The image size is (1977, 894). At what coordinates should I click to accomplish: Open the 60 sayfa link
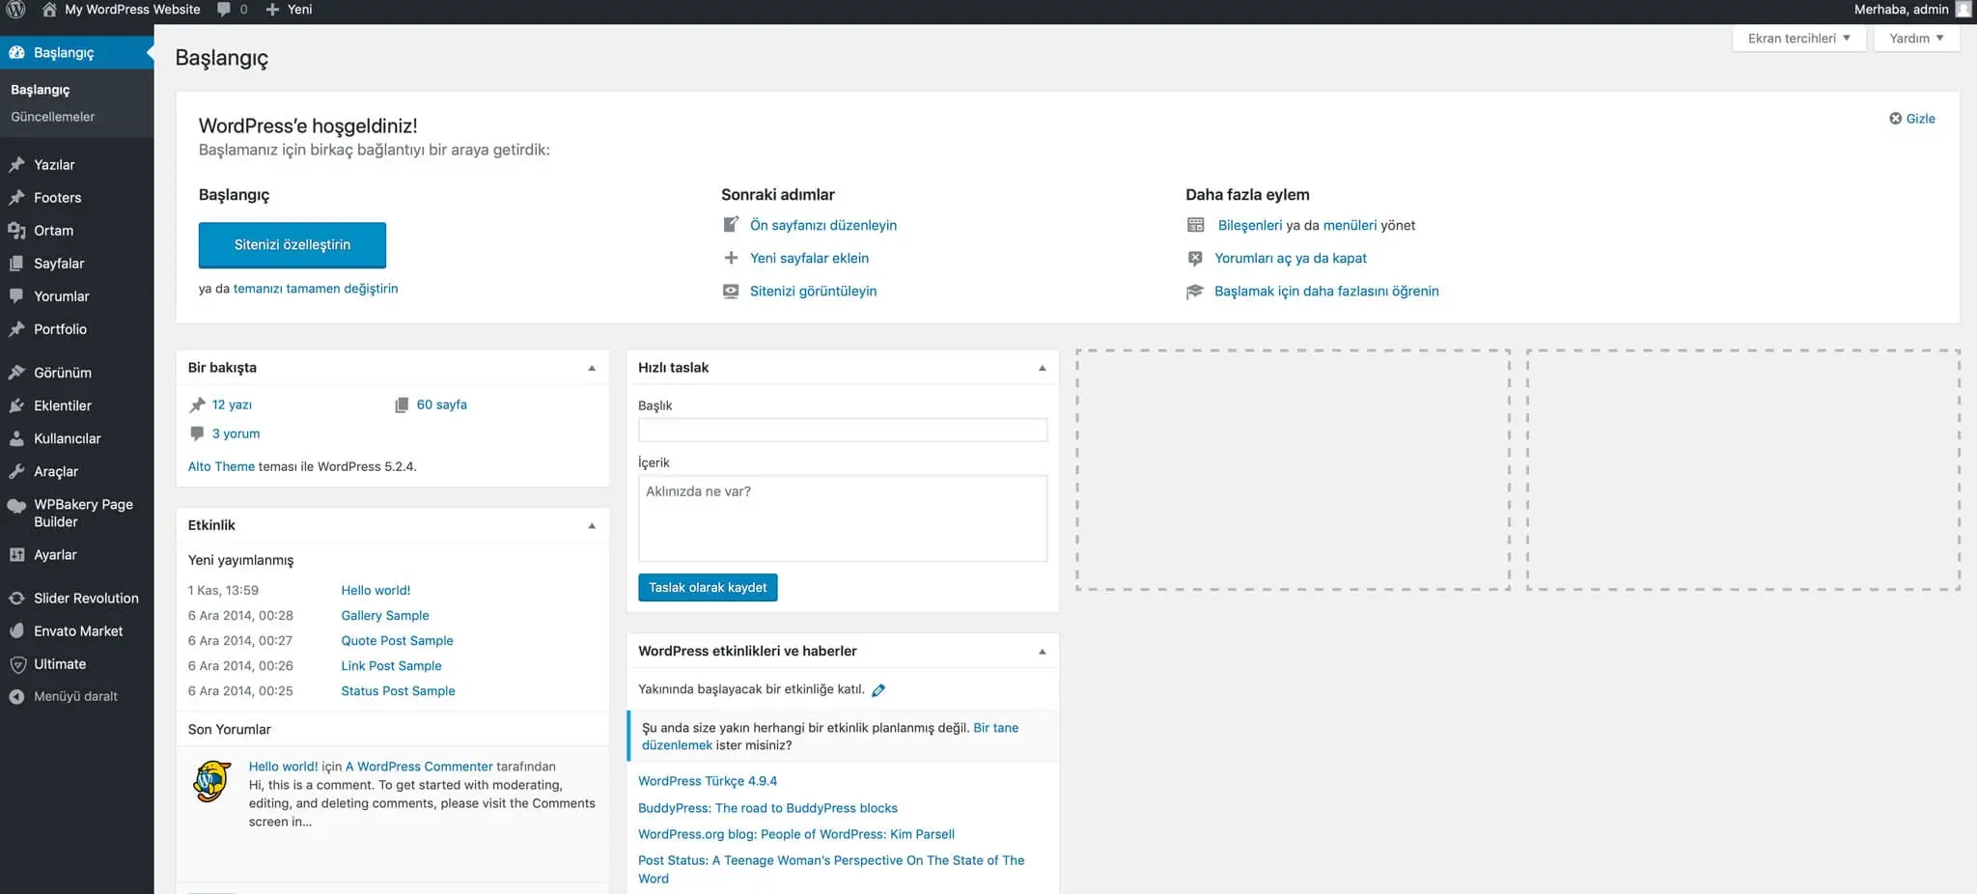tap(441, 405)
